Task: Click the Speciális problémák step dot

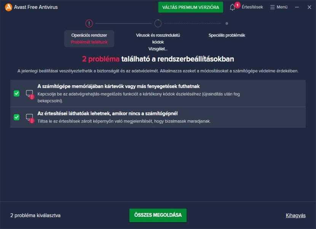Action: pos(227,24)
